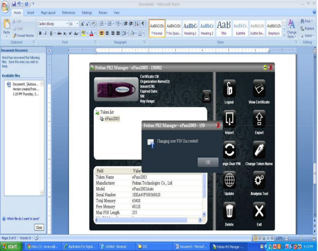The width and height of the screenshot is (318, 251).
Task: Click the Delete trash can icon
Action: pyautogui.click(x=229, y=211)
